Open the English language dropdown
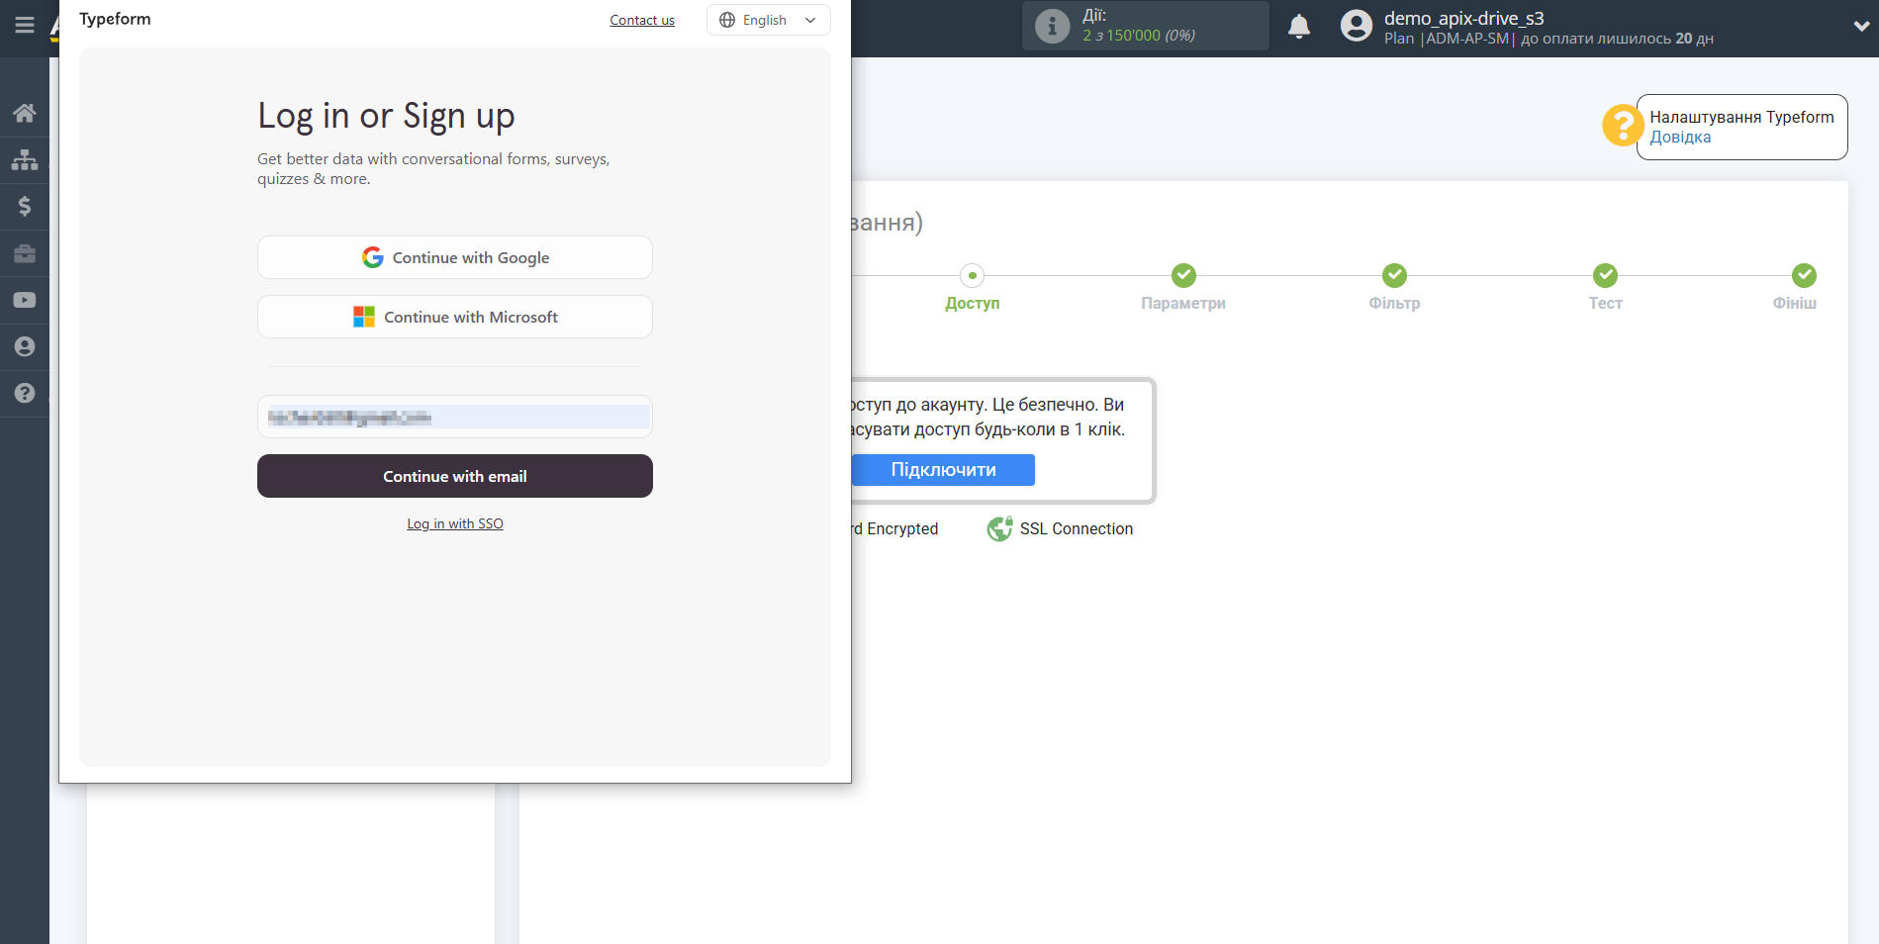1879x944 pixels. (x=769, y=20)
